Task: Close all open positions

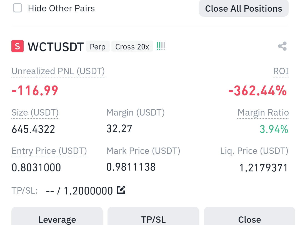Action: point(244,8)
